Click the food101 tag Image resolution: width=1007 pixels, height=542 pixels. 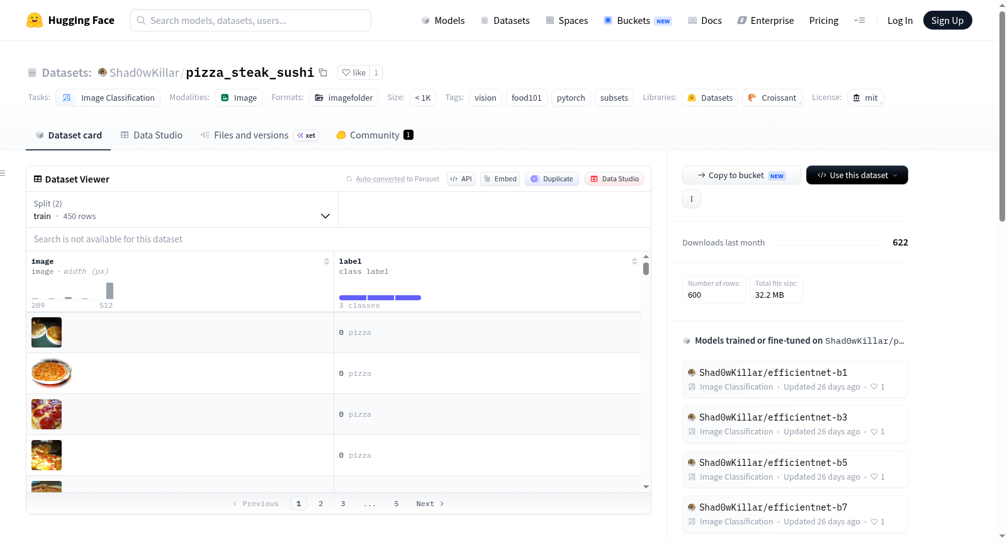(x=527, y=98)
